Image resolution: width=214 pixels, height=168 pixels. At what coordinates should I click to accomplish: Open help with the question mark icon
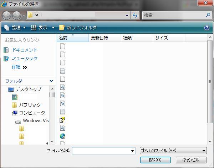[x=207, y=28]
